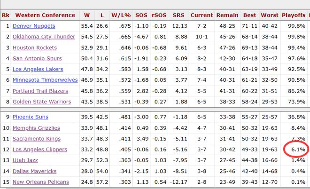Open the Memphis Grizzlies link
This screenshot has height=189, width=310.
pos(36,128)
